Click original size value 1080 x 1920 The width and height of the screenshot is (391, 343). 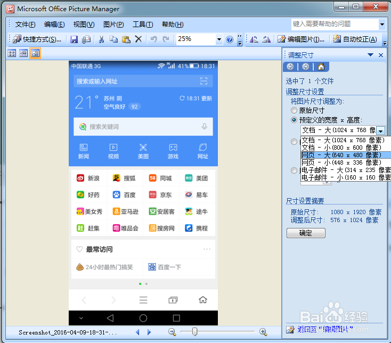point(356,212)
